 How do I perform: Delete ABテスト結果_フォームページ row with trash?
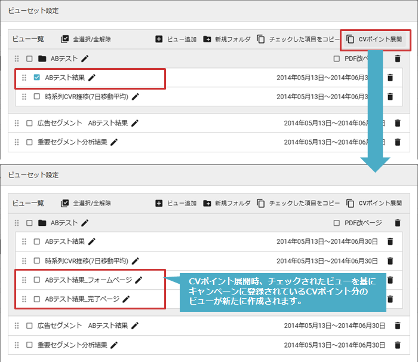(x=390, y=280)
